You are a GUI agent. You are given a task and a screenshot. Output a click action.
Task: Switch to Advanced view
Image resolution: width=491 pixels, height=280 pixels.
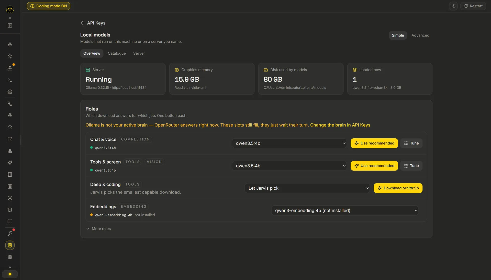[420, 35]
